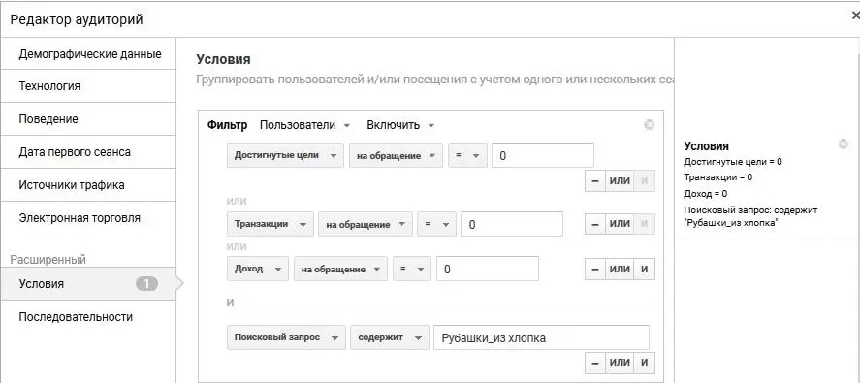This screenshot has height=383, width=860.
Task: Add ИЛИ condition after Поисковый запрос row
Action: (x=620, y=362)
